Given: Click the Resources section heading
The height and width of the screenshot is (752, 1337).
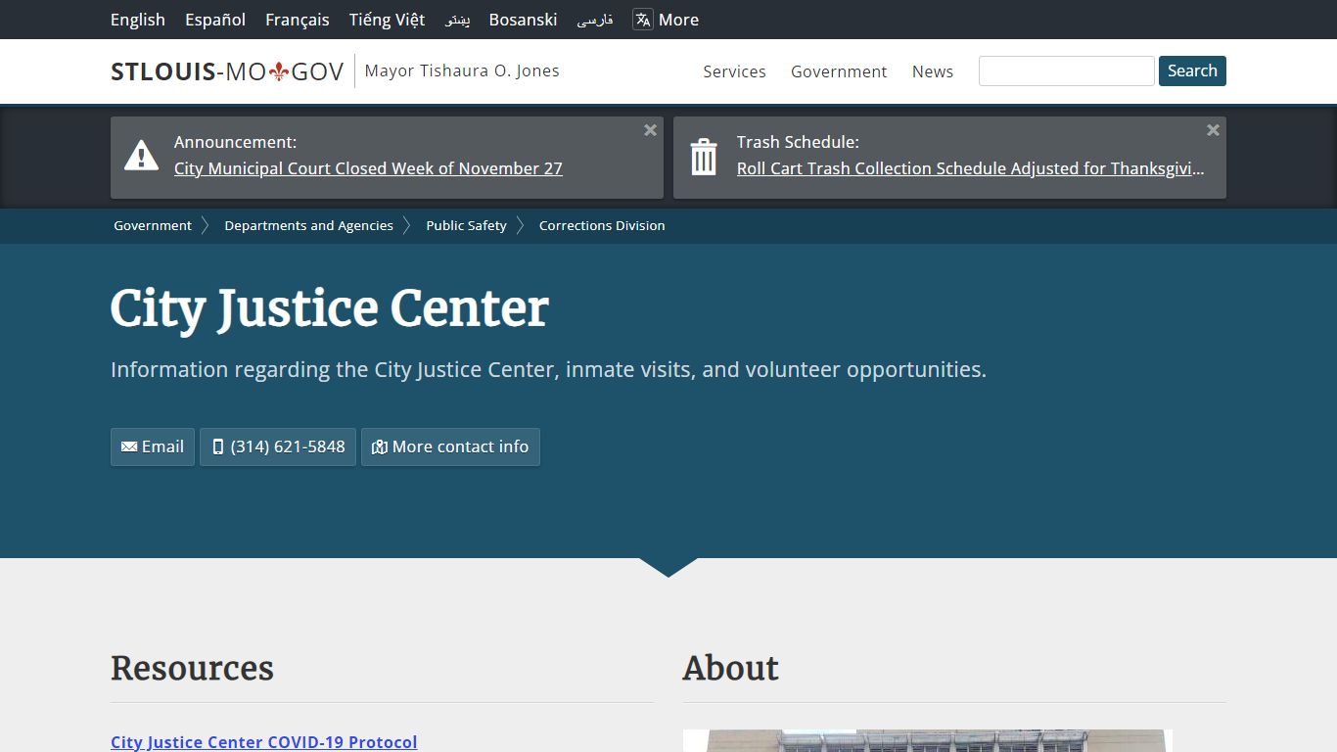Looking at the screenshot, I should tap(192, 668).
